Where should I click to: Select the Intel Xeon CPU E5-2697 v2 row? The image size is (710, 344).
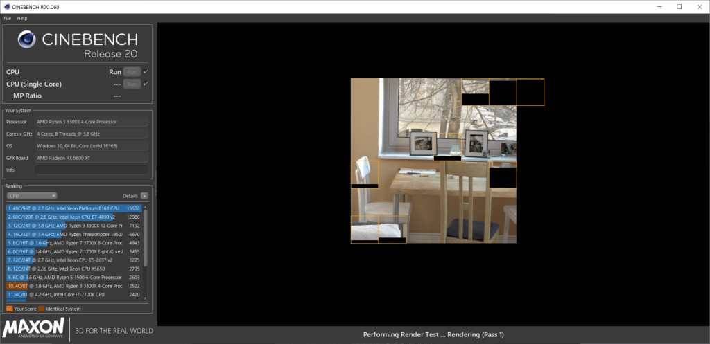[74, 260]
